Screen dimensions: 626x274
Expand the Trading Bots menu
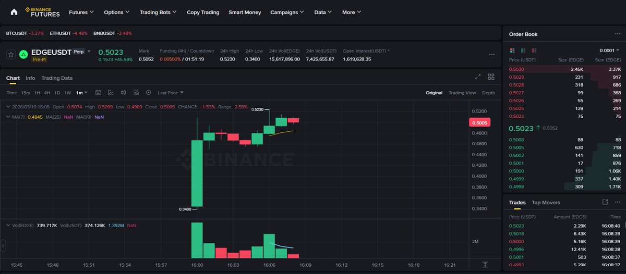158,12
